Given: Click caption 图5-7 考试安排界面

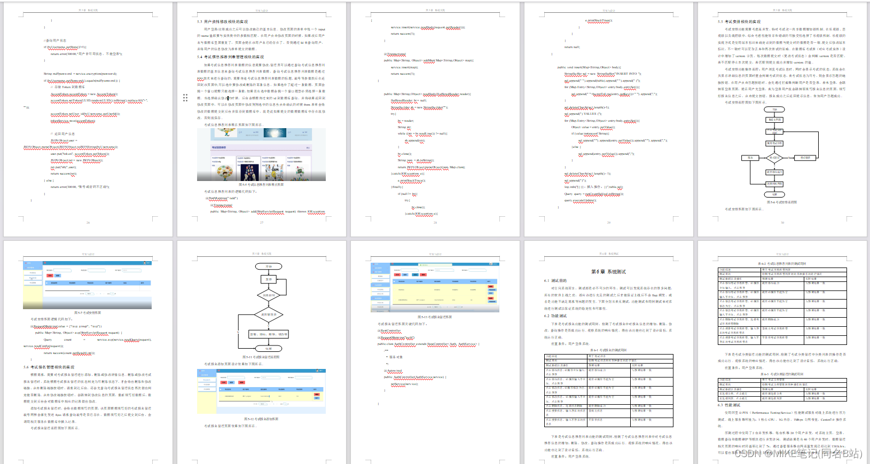Looking at the screenshot, I should 87,313.
